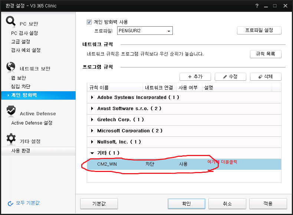
Task: Click the eraser 삭제 delete button
Action: [x=266, y=77]
